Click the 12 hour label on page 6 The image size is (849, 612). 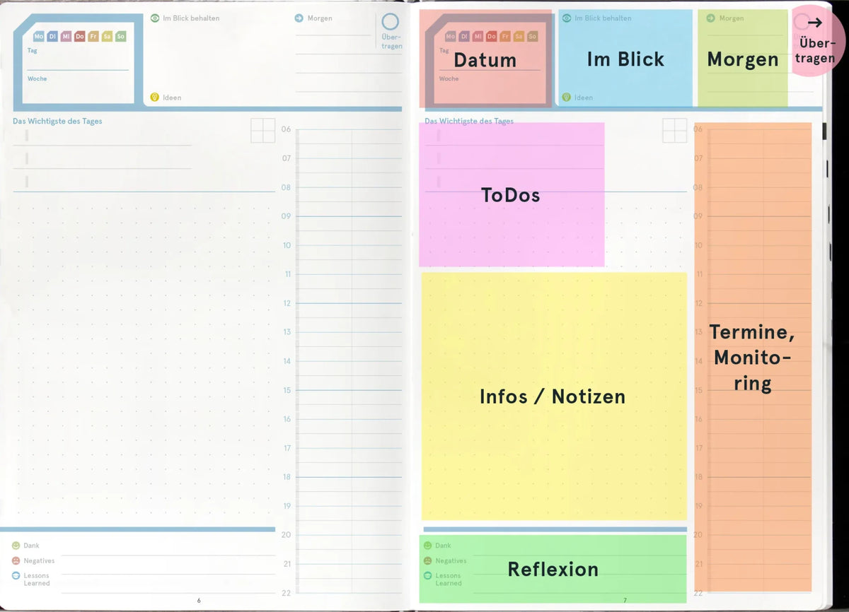click(287, 303)
